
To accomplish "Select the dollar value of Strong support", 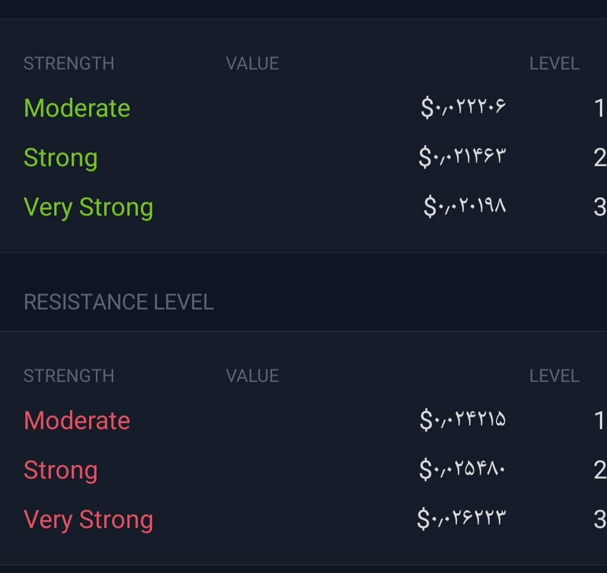I will tap(462, 157).
